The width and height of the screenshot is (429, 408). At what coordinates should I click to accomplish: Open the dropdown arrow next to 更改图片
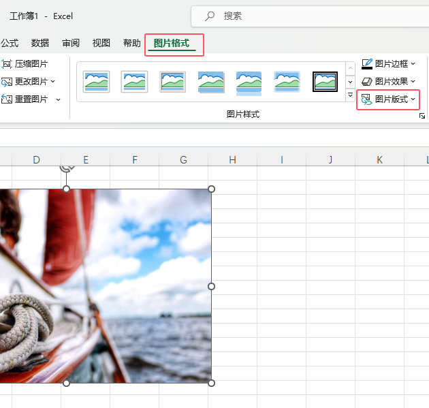53,82
